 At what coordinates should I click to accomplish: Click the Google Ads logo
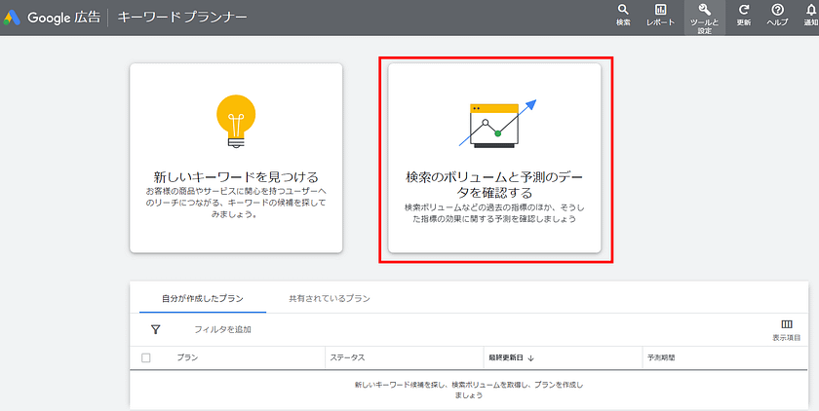[14, 18]
